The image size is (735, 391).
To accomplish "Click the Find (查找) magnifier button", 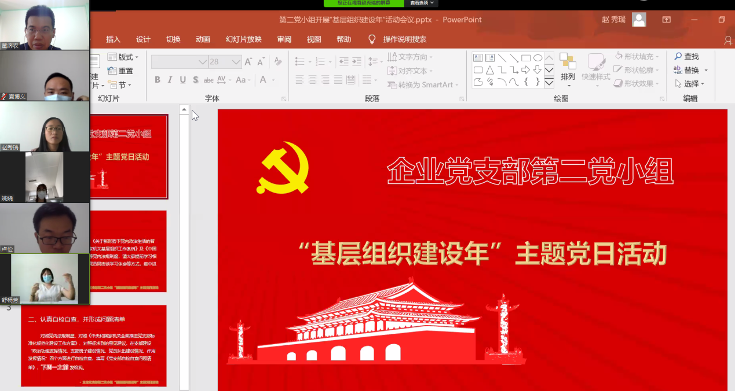I will point(686,57).
